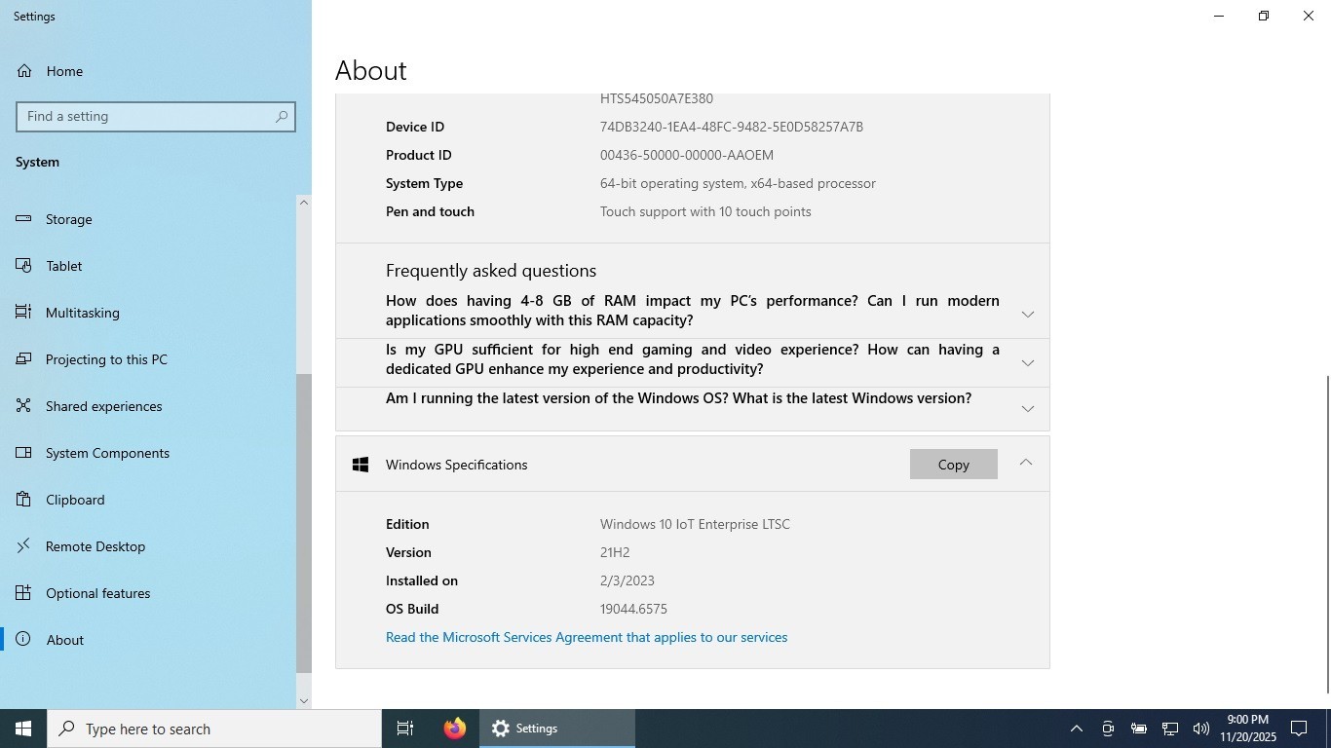Click the Device ID value text
The width and height of the screenshot is (1331, 748).
tap(731, 127)
